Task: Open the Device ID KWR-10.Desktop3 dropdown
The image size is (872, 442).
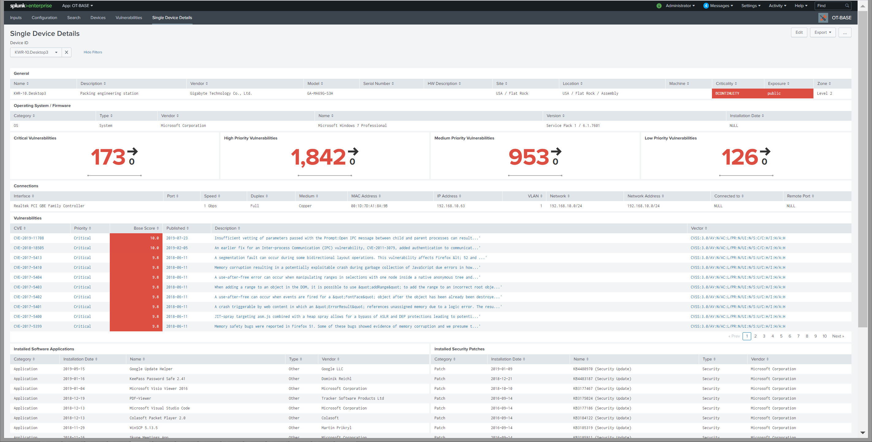Action: tap(36, 52)
